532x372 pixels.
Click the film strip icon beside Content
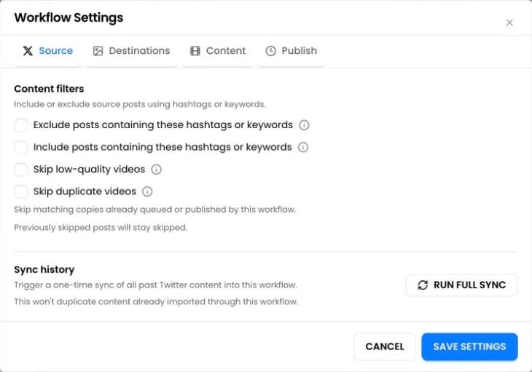tap(195, 51)
